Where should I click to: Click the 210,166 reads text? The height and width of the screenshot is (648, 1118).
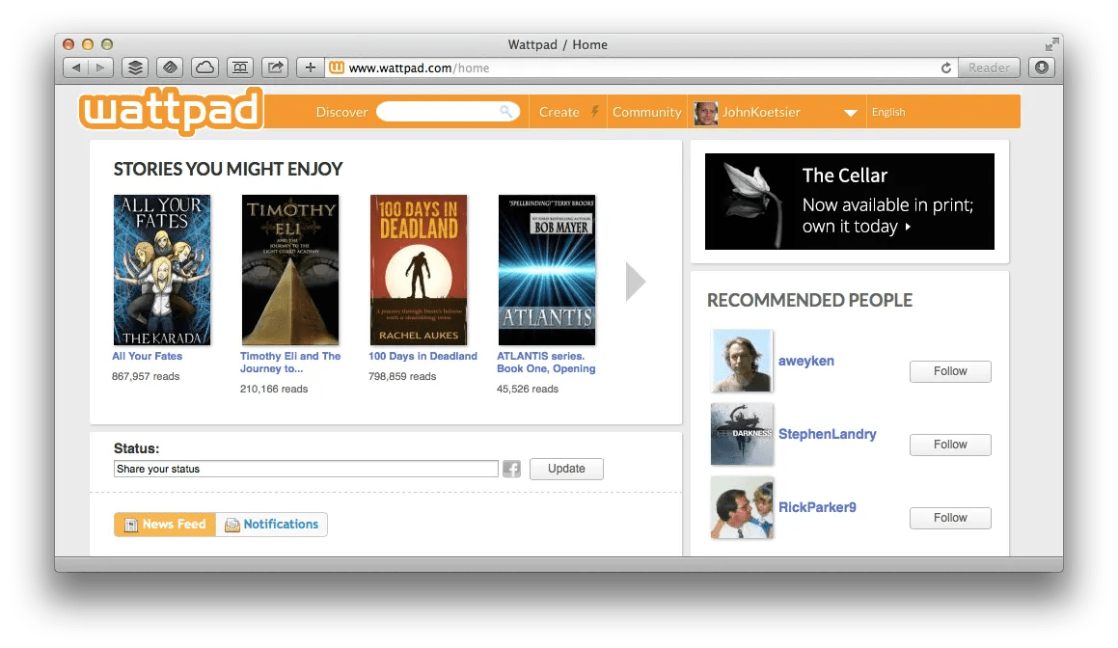[x=274, y=390]
